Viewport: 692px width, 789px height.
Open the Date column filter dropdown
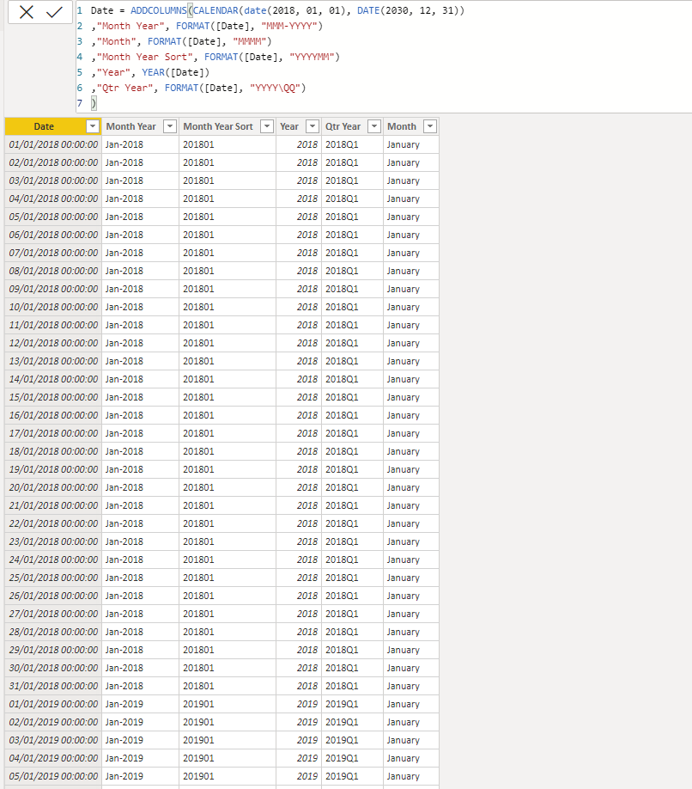click(x=93, y=126)
